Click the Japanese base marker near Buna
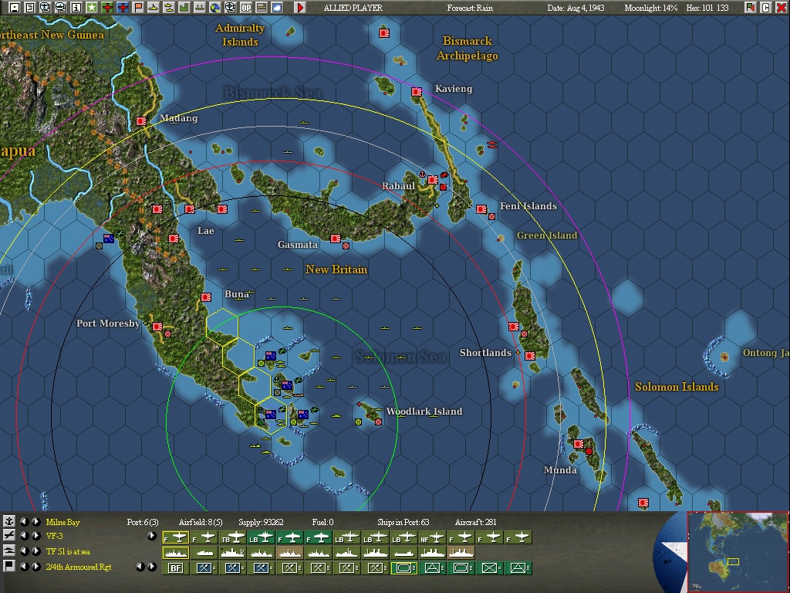 pos(205,297)
